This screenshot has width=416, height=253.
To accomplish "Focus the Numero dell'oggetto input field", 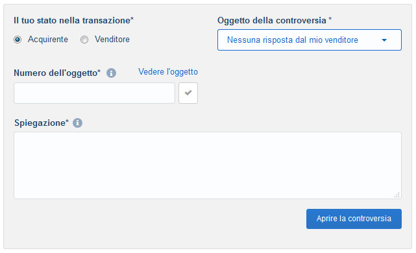I will click(x=95, y=93).
